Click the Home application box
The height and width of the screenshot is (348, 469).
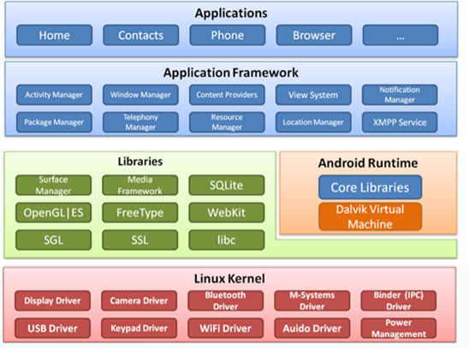click(x=55, y=35)
